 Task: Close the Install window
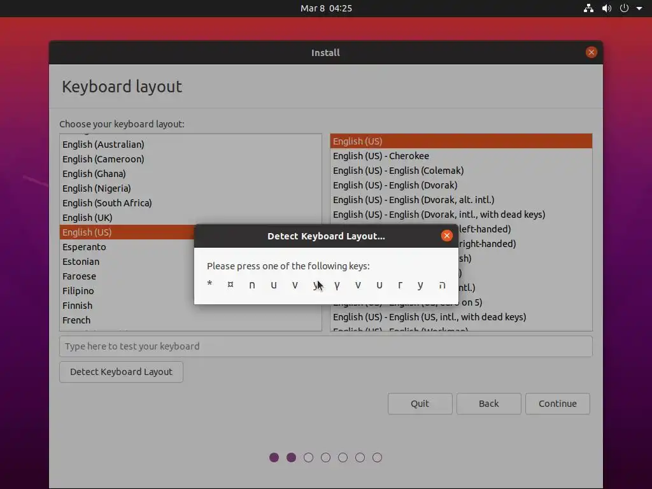click(592, 52)
